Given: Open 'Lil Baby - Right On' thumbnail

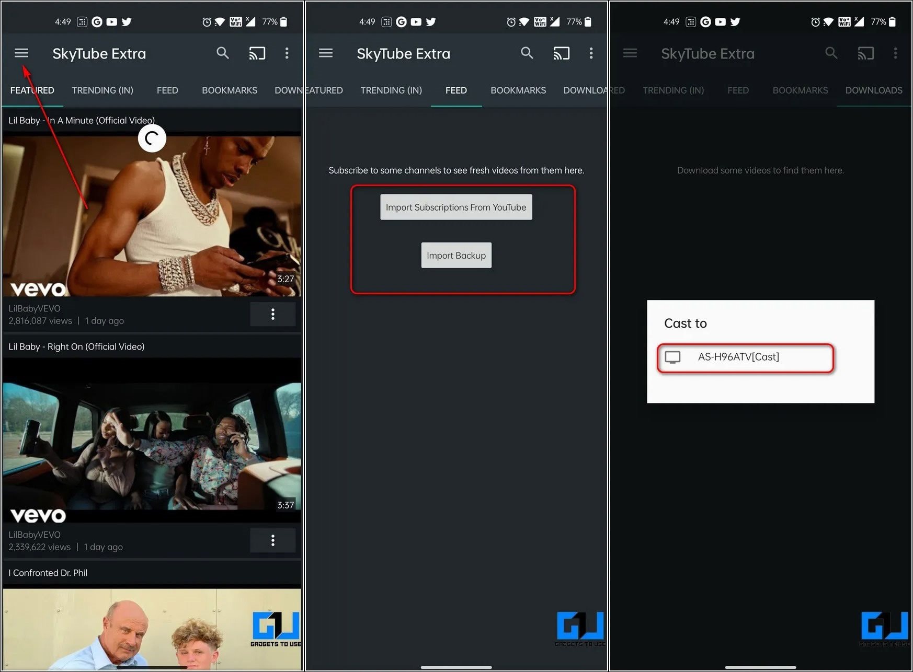Looking at the screenshot, I should click(x=152, y=441).
